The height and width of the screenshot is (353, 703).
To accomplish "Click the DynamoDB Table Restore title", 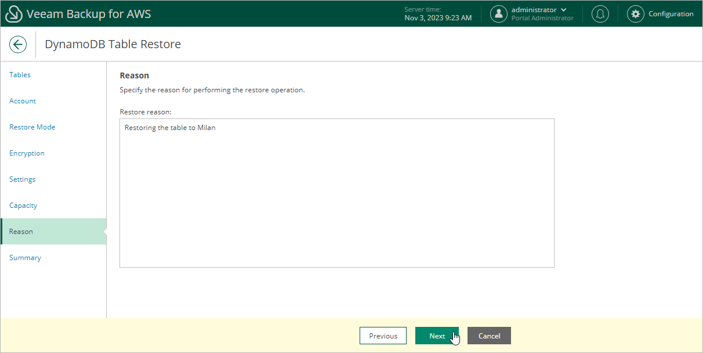I will point(113,44).
